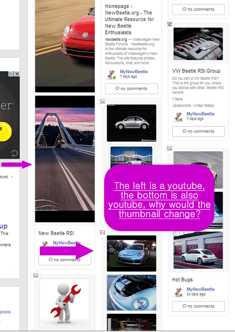Open blue Beetle RSI video thumbnail
This screenshot has width=235, height=332.
pos(131,253)
